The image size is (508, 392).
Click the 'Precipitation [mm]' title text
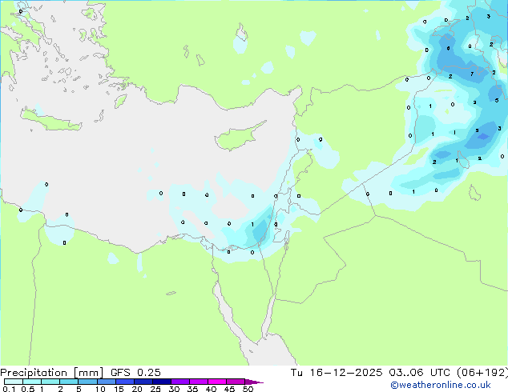pos(51,373)
